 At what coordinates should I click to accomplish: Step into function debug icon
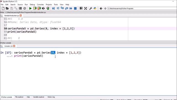click(x=62, y=8)
